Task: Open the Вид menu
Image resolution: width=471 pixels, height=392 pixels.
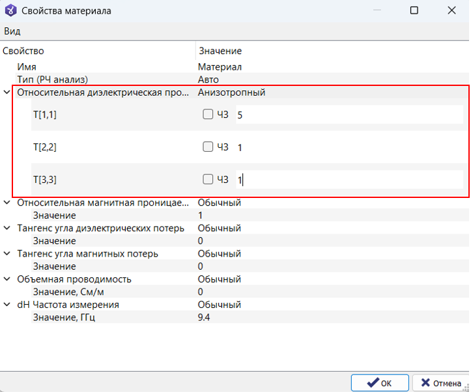Action: tap(12, 31)
